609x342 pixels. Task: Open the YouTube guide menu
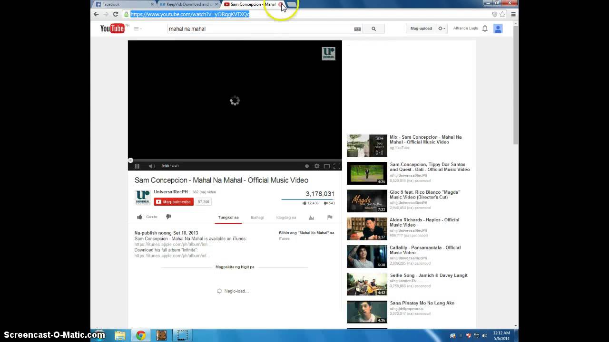pyautogui.click(x=138, y=28)
